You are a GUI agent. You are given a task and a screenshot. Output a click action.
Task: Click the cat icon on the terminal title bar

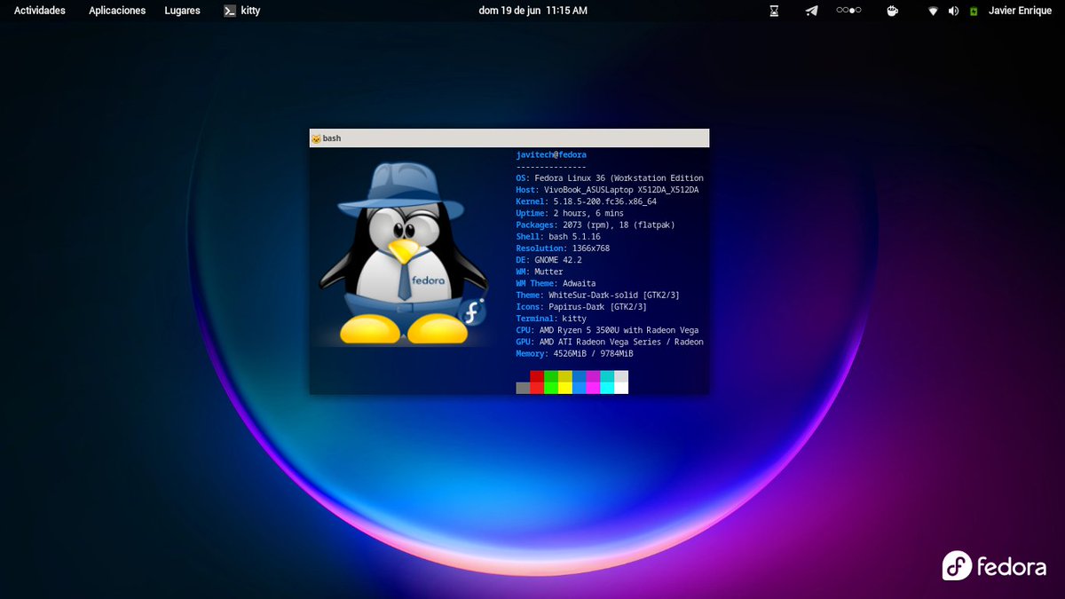[315, 138]
